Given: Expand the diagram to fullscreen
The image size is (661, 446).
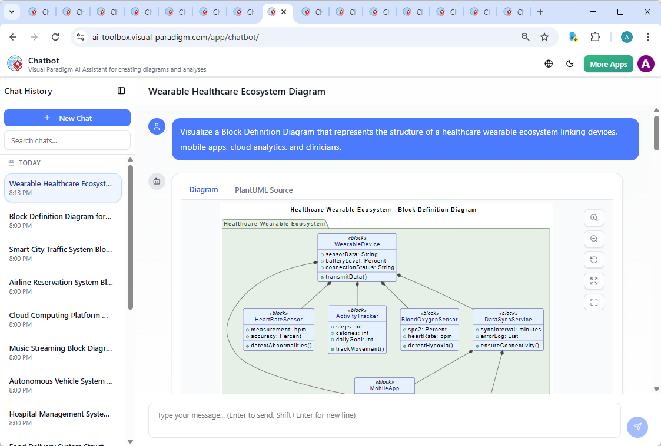Looking at the screenshot, I should pos(594,281).
